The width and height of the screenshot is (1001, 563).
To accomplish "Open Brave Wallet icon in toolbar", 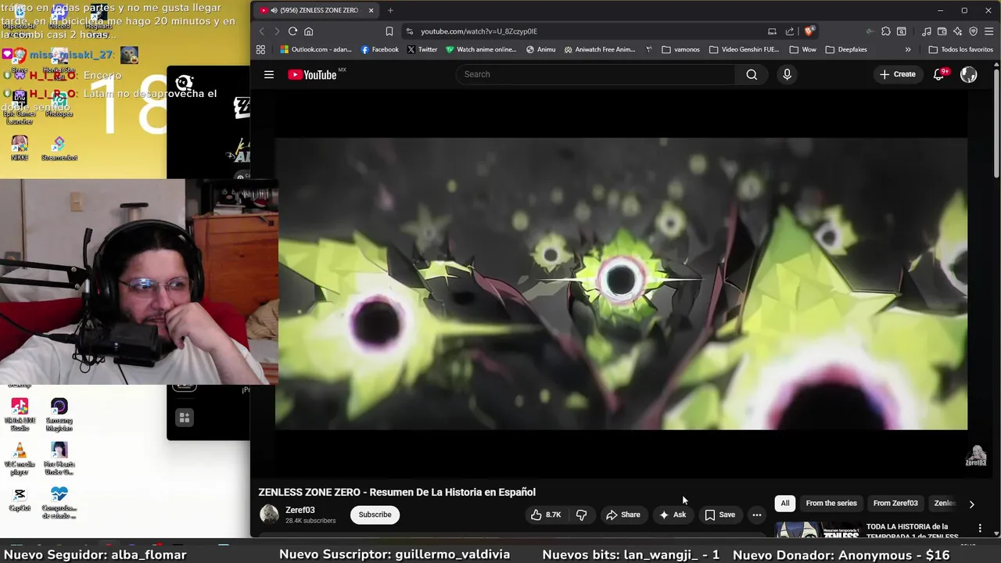I will [x=942, y=31].
